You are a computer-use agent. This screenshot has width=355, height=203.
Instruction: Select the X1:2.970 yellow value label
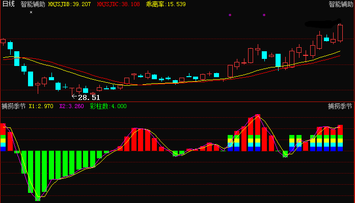(x=41, y=106)
